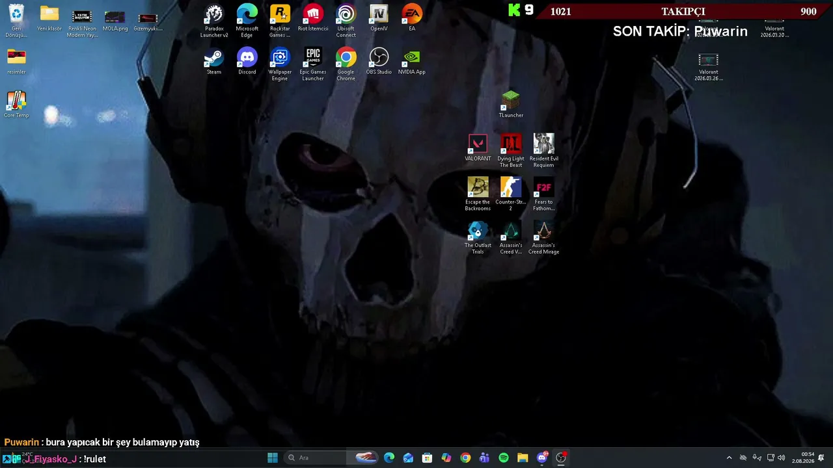Launch the OBS Studio desktop shortcut
Image resolution: width=833 pixels, height=468 pixels.
click(379, 62)
